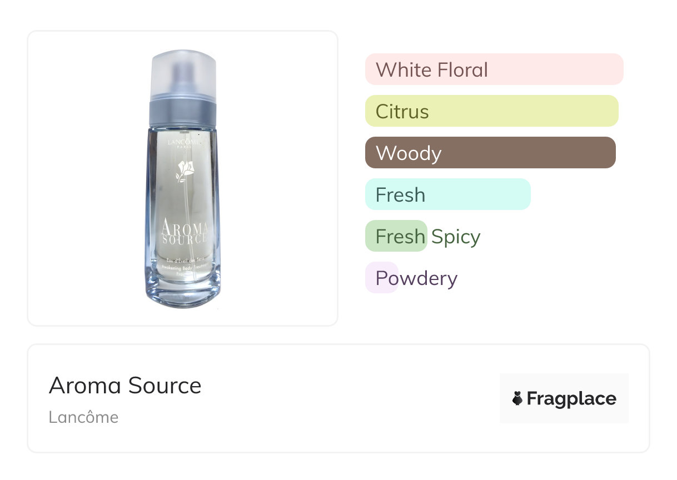The width and height of the screenshot is (677, 480).
Task: Click the brown Woody accord bar
Action: [x=490, y=153]
